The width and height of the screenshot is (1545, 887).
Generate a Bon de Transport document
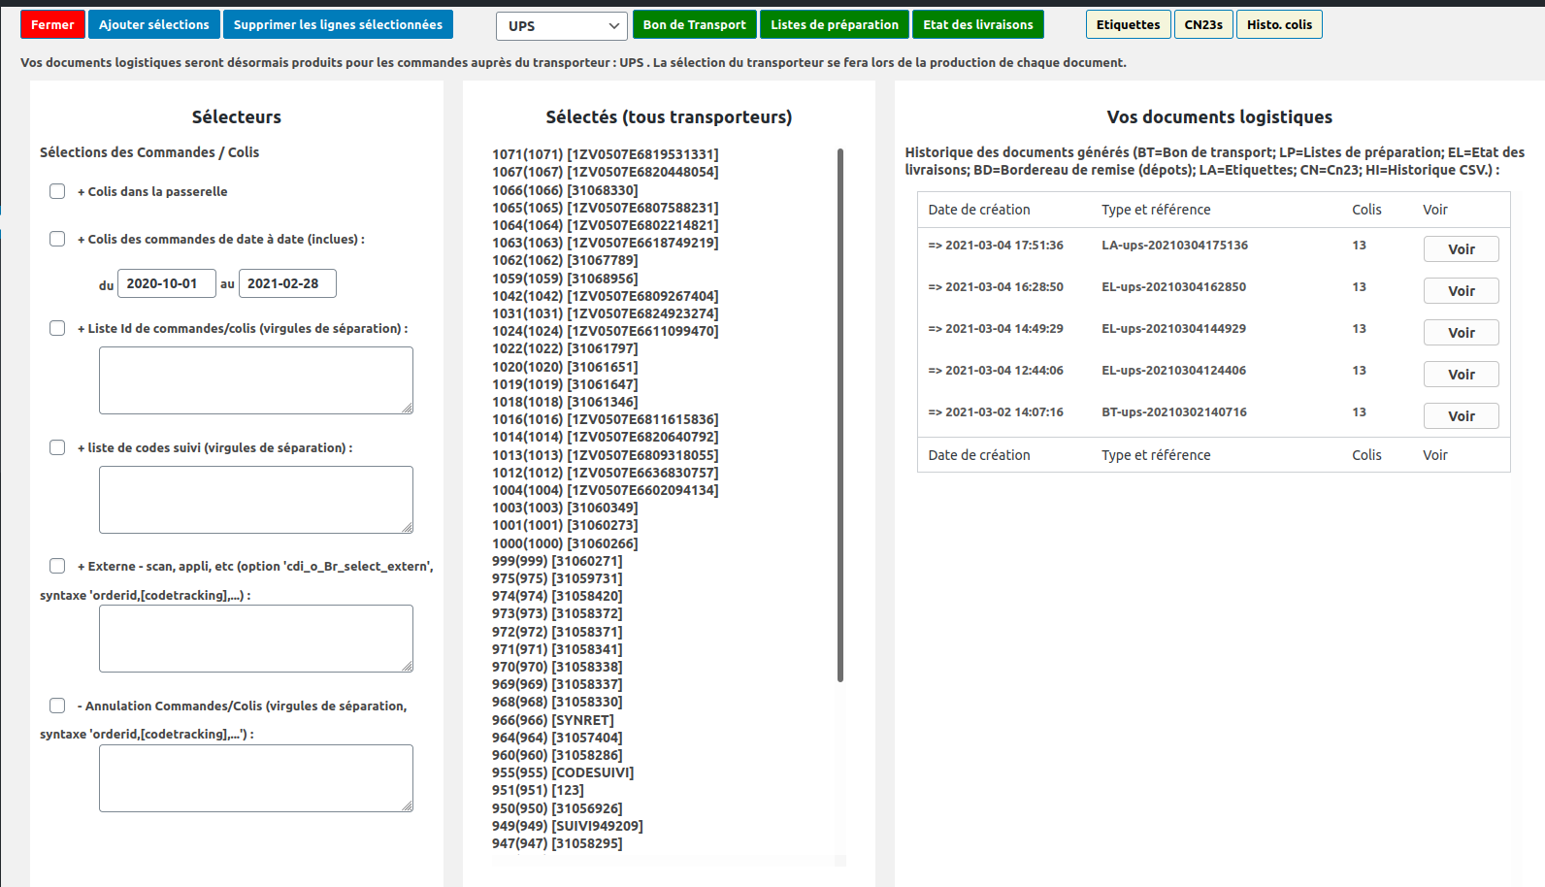(694, 25)
